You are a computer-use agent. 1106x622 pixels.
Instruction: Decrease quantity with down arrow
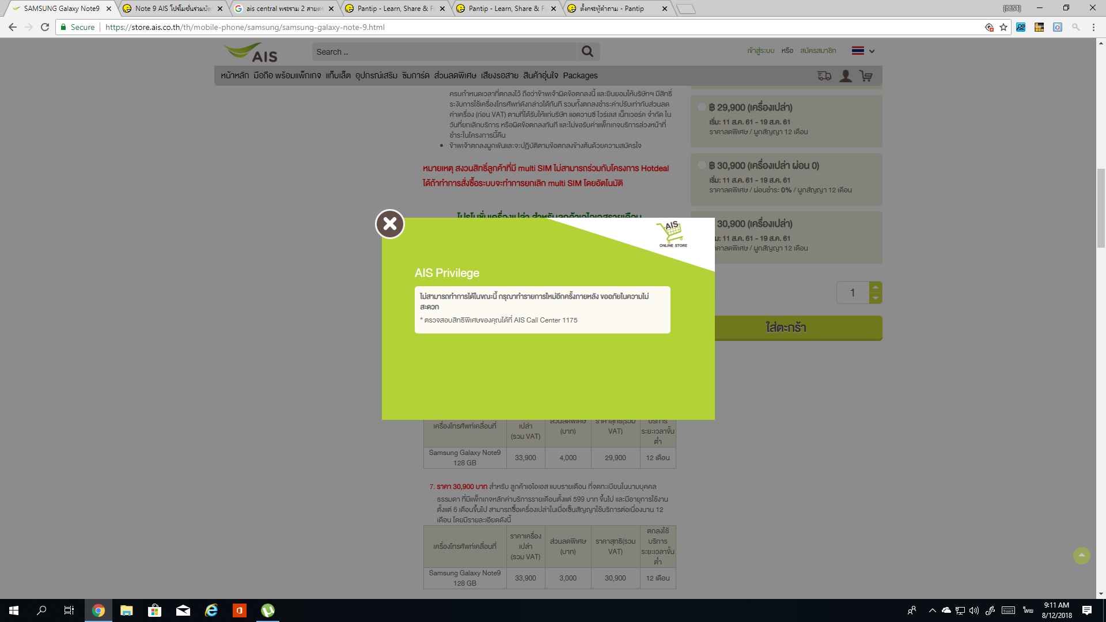point(875,298)
